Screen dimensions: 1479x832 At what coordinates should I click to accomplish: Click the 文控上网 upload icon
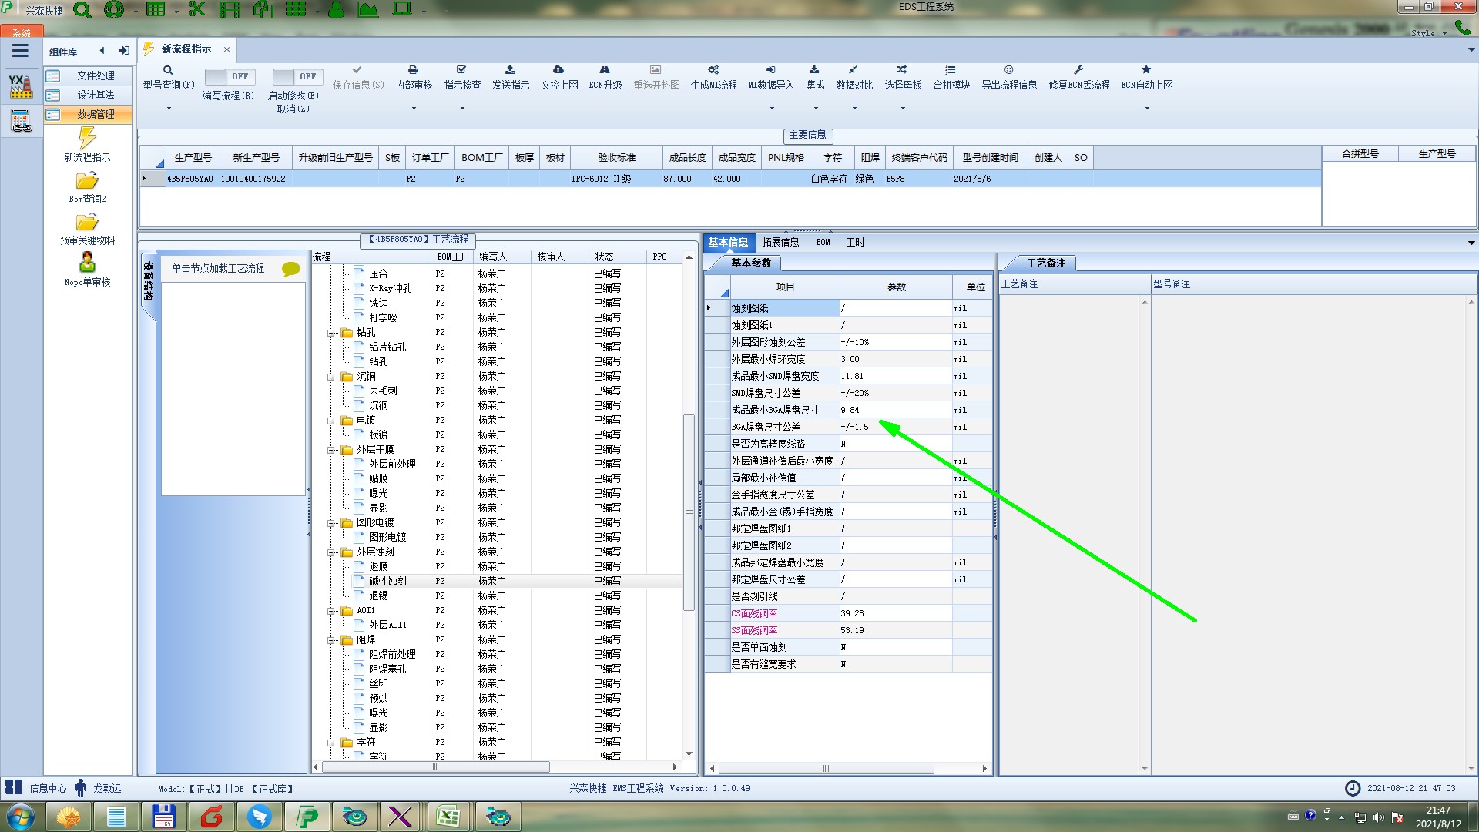coord(558,70)
